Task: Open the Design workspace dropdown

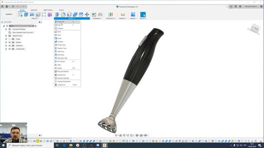Action: click(9, 14)
